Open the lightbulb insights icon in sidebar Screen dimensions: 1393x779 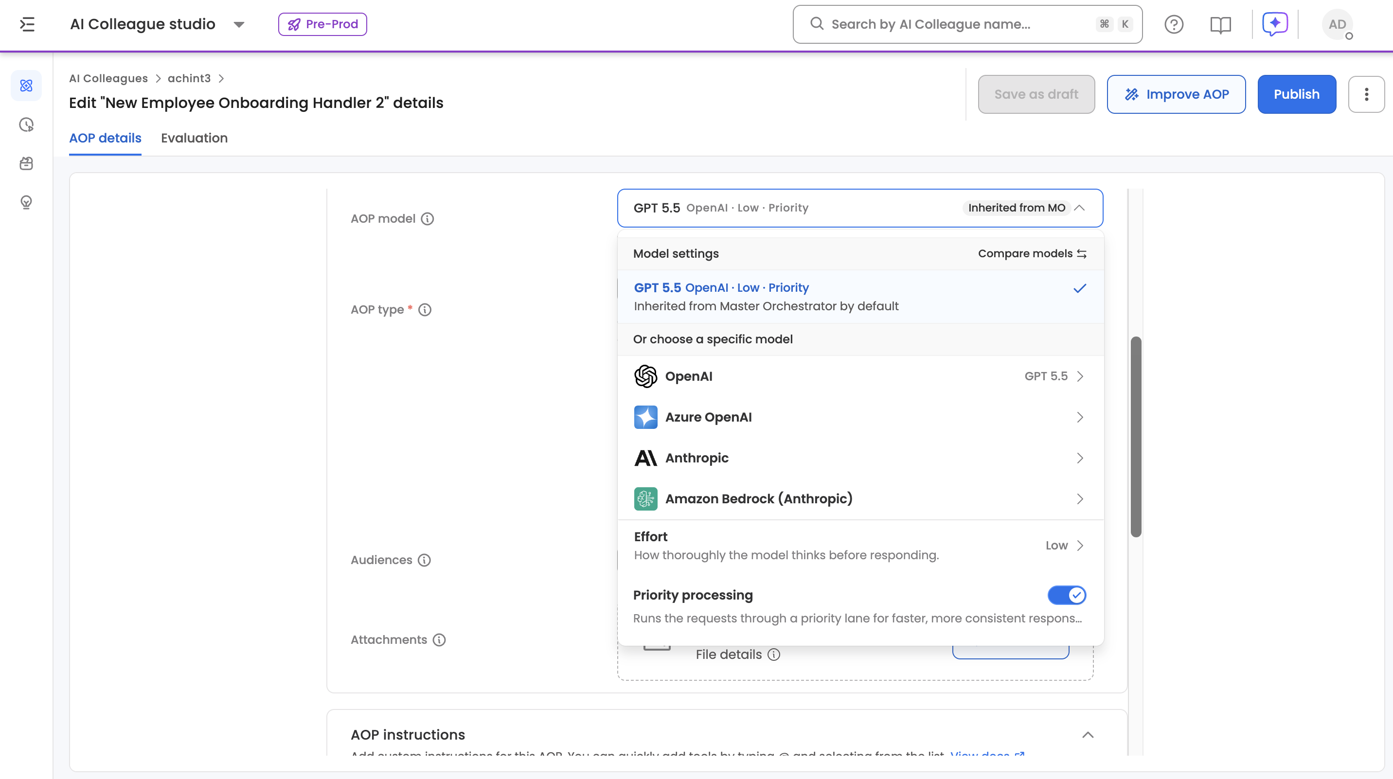(x=26, y=202)
